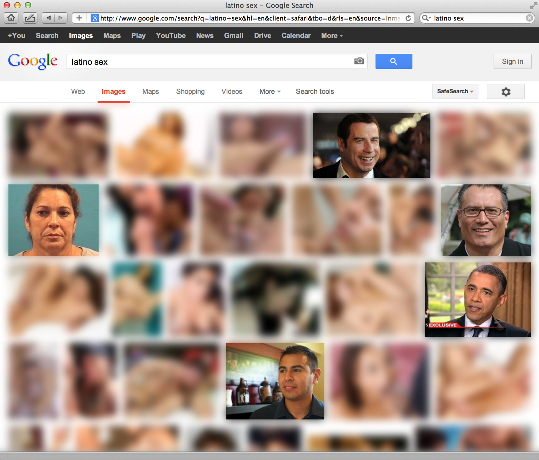
Task: Open the SafeSearch dropdown
Action: pyautogui.click(x=455, y=91)
